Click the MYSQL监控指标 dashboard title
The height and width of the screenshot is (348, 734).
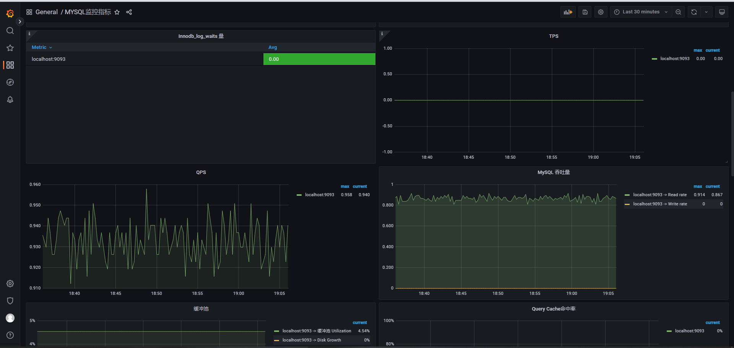point(88,12)
